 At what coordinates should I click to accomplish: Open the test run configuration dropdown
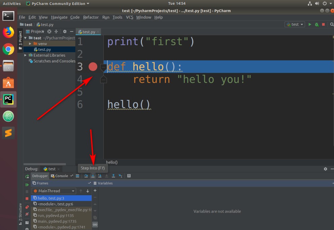tap(295, 25)
